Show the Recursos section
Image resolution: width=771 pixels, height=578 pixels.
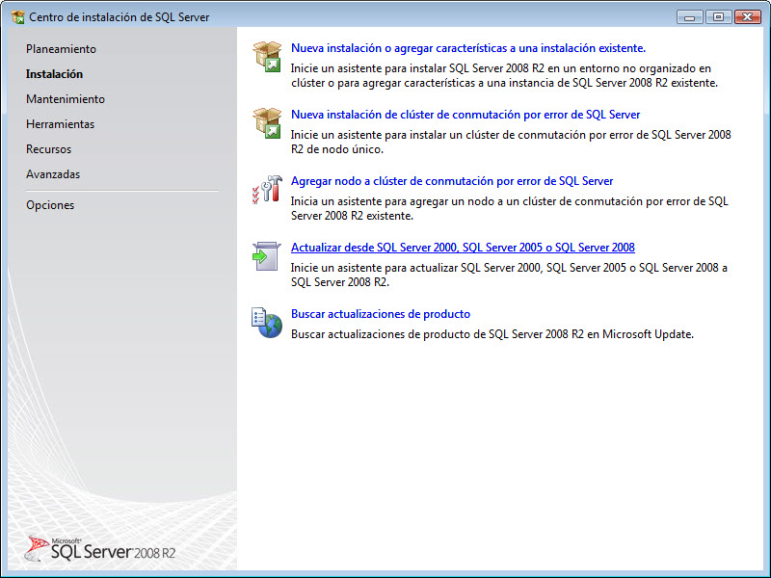(x=49, y=149)
